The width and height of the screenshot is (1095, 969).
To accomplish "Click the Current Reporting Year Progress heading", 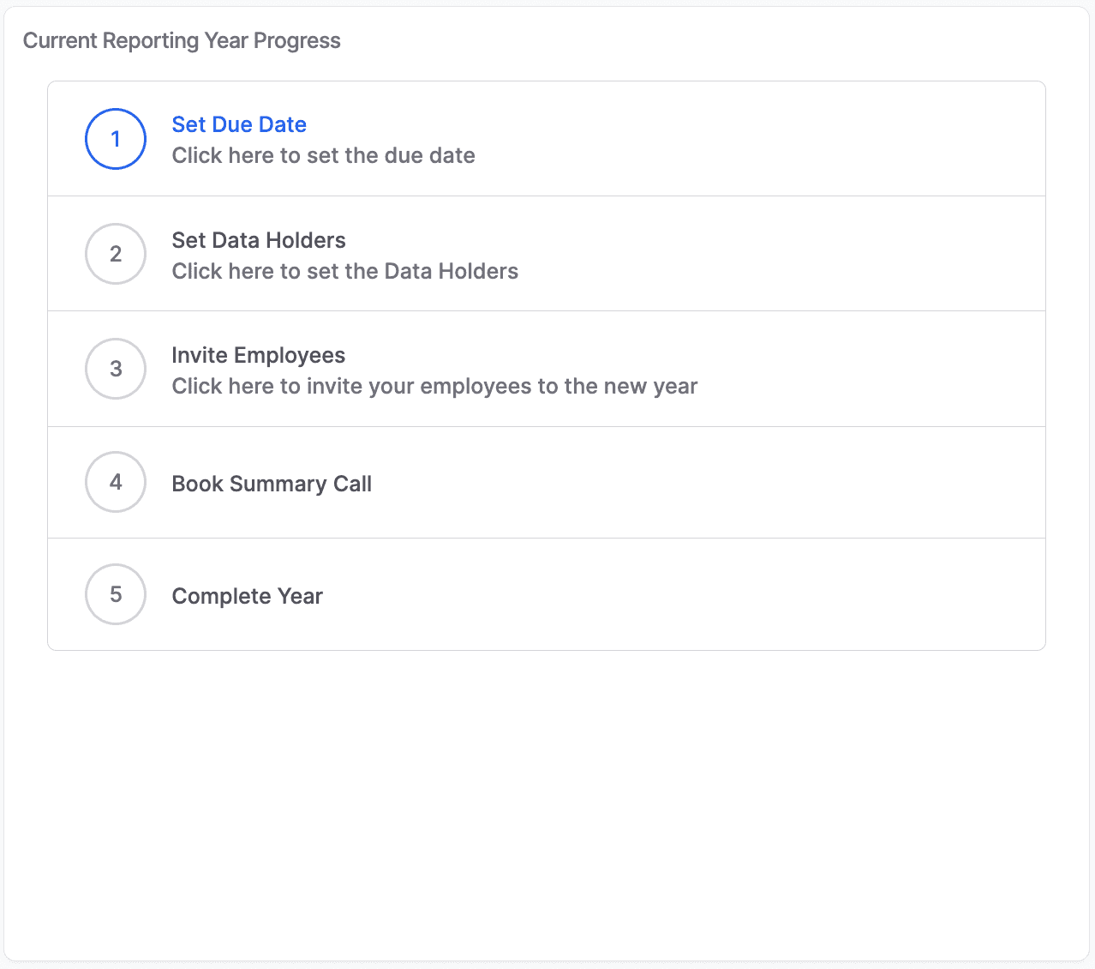I will click(x=182, y=40).
